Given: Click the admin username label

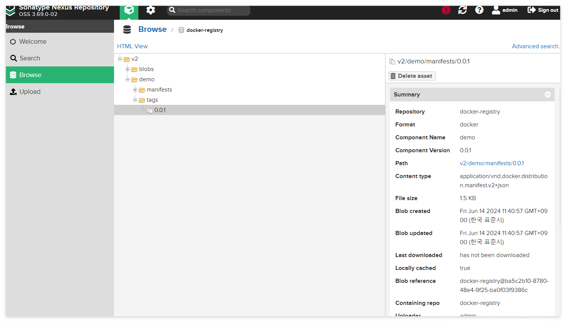Looking at the screenshot, I should click(x=510, y=10).
